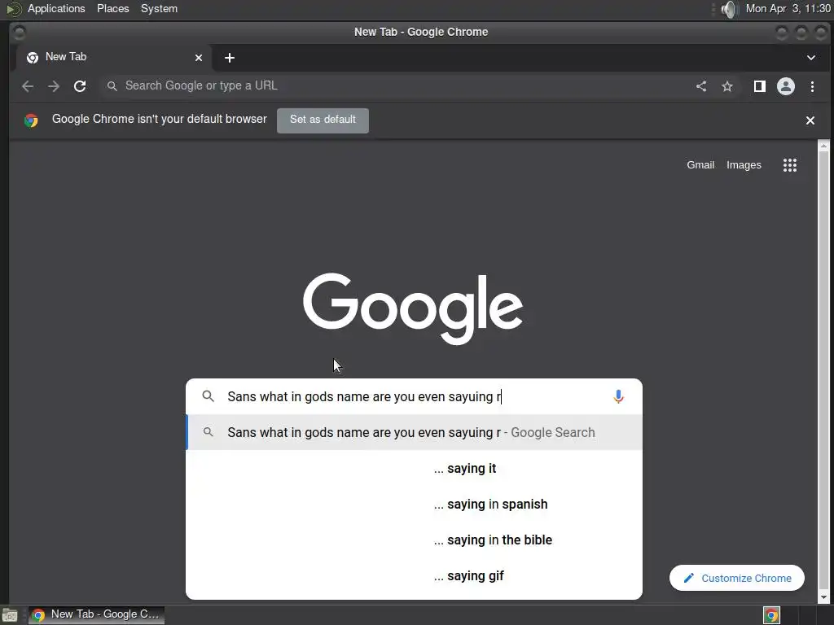Open Google apps grid icon

[790, 164]
